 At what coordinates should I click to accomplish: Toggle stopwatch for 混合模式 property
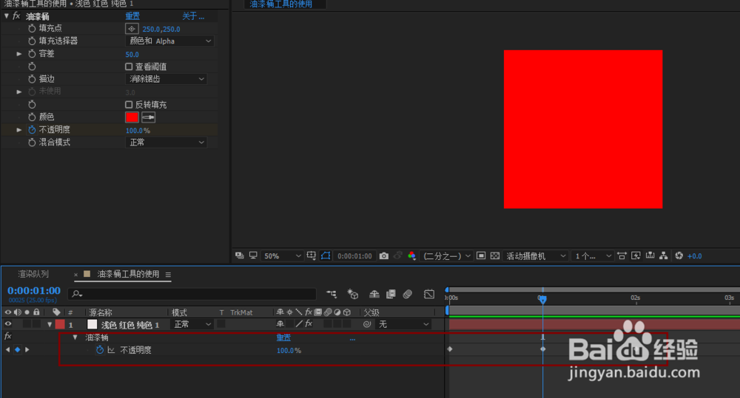coord(32,143)
